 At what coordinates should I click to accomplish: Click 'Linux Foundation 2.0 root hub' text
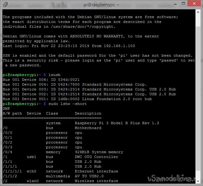click(117, 99)
